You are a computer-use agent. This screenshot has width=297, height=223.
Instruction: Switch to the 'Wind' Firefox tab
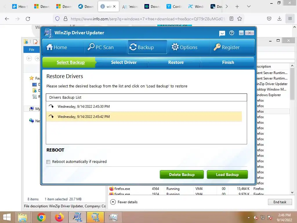coord(196,6)
